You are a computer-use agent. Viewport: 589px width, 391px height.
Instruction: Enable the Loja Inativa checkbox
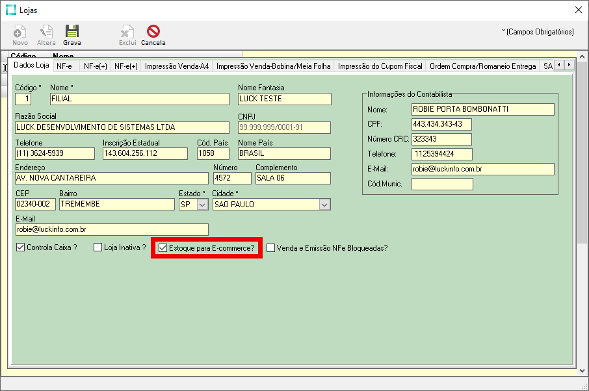98,247
